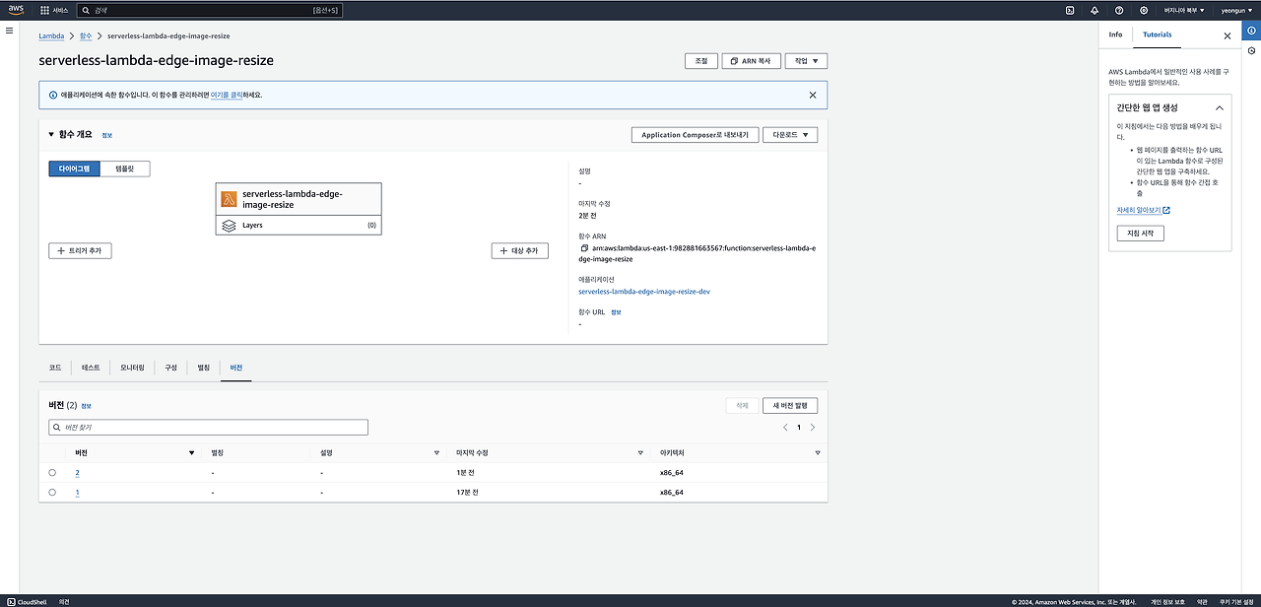Sort by 마지막 수정 column arrow
Screen dimensions: 1261x607
click(x=640, y=453)
